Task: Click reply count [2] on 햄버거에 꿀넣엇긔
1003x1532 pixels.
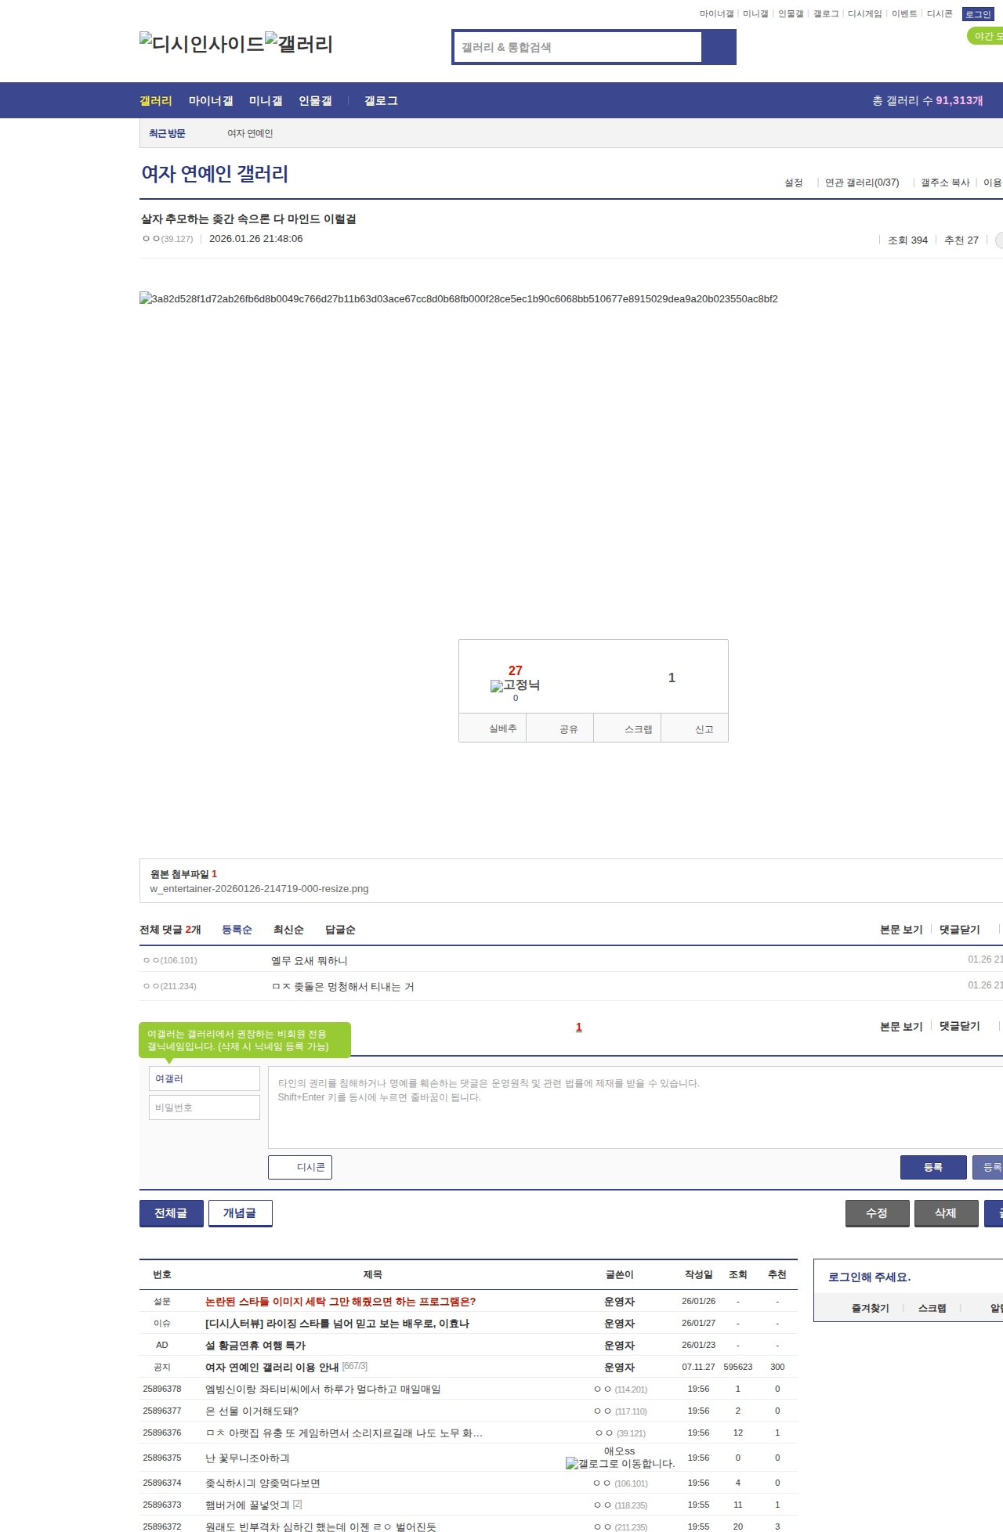Action: (x=297, y=1504)
